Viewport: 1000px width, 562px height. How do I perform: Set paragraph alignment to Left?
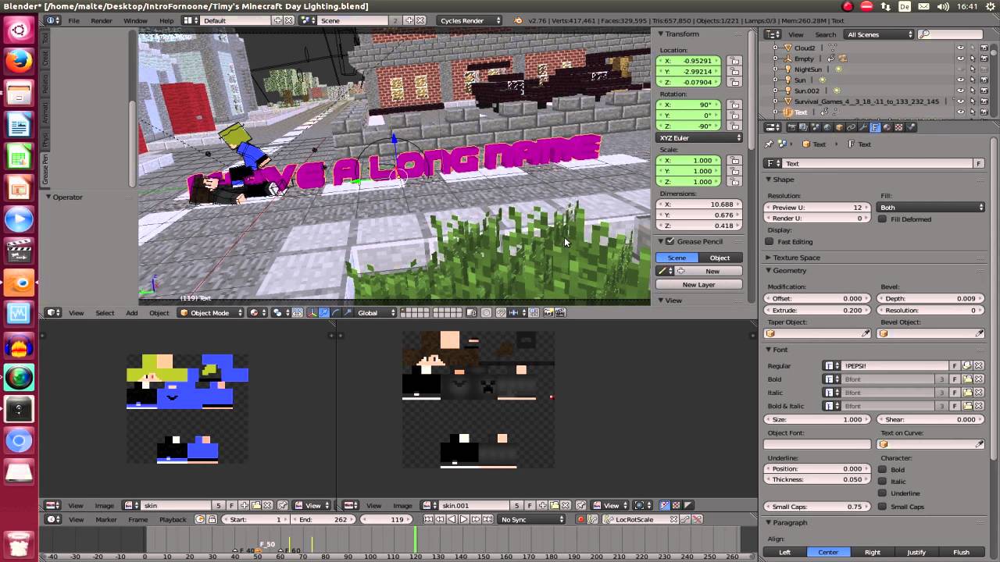pyautogui.click(x=784, y=552)
